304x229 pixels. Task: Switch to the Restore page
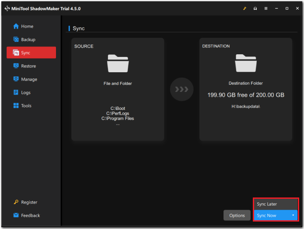pos(28,66)
